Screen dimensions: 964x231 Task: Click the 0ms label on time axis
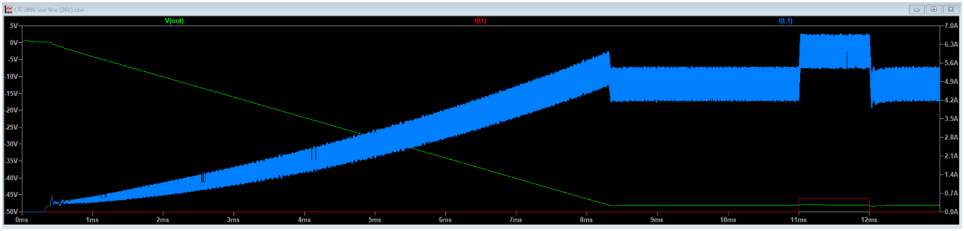tap(22, 220)
